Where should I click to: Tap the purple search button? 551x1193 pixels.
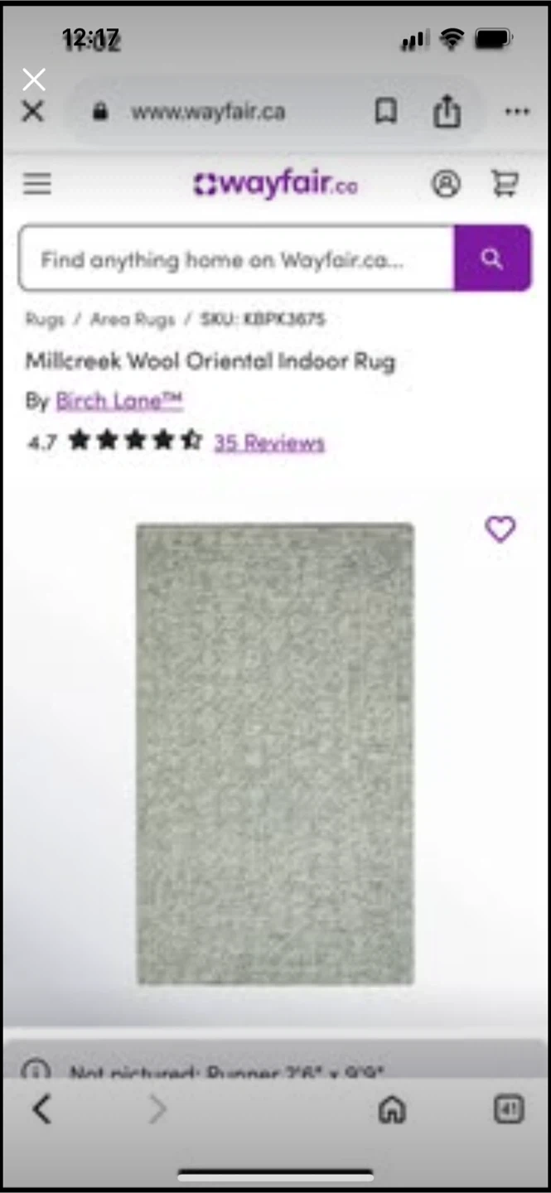click(492, 258)
